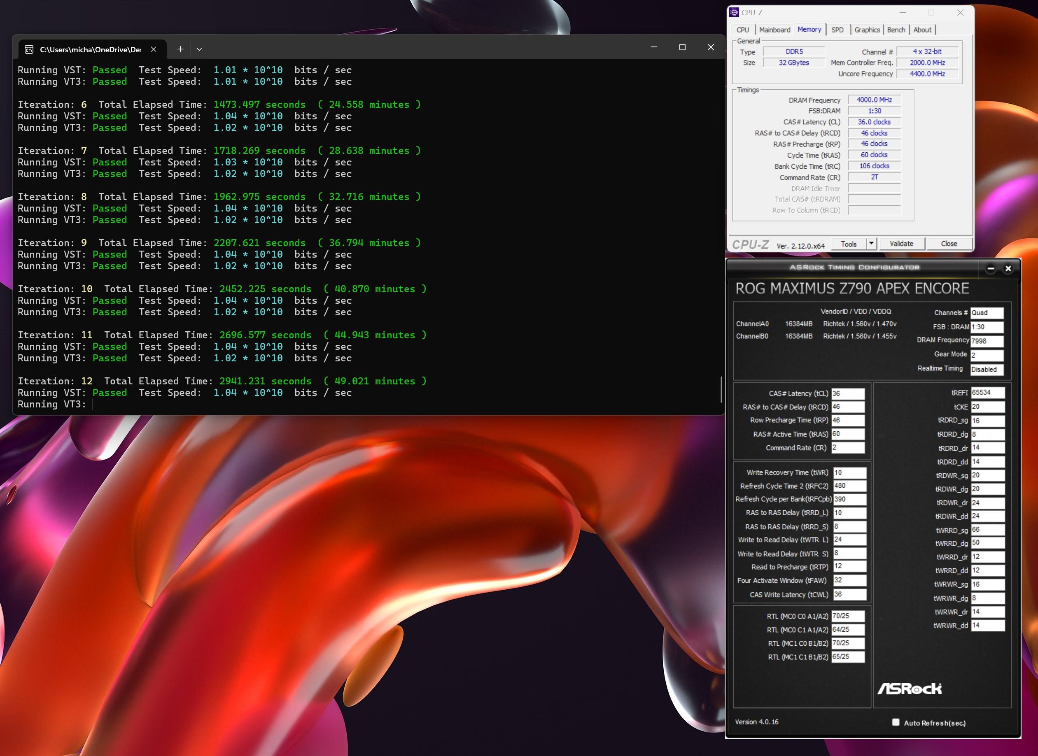
Task: Switch to the Bench tab
Action: pyautogui.click(x=896, y=30)
